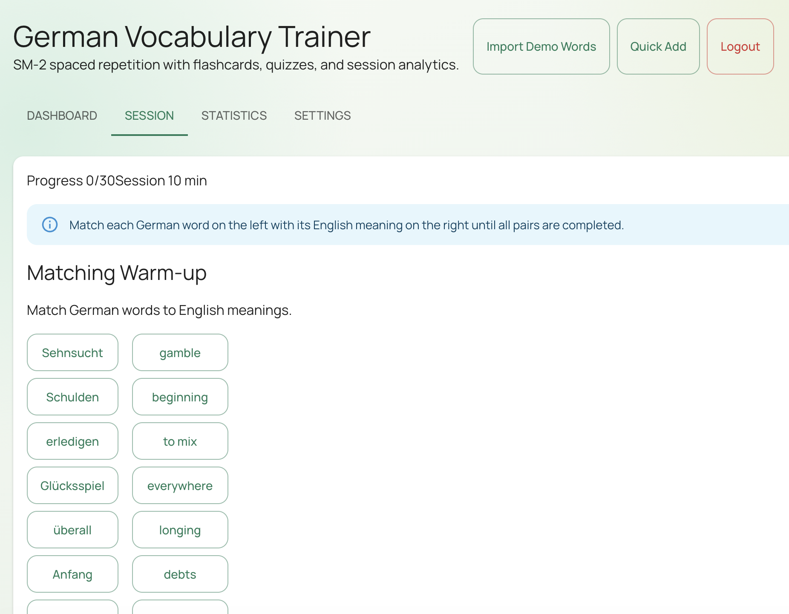Screen dimensions: 789x614
Task: Click the Matching Warm-up heading
Action: coord(117,273)
